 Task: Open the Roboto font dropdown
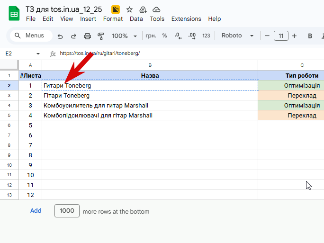pos(237,36)
